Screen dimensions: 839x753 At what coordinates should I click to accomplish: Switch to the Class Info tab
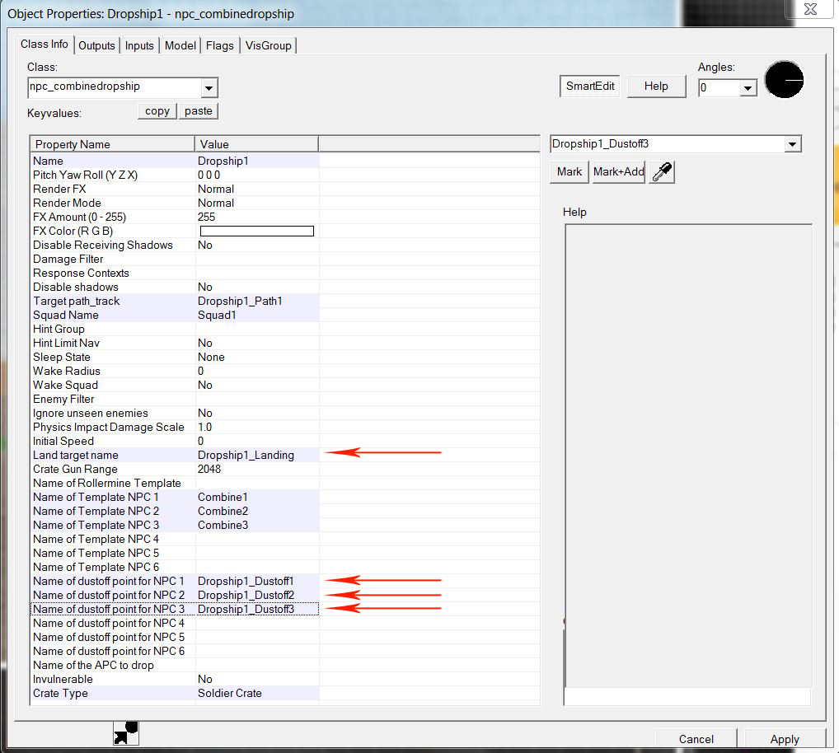[45, 44]
